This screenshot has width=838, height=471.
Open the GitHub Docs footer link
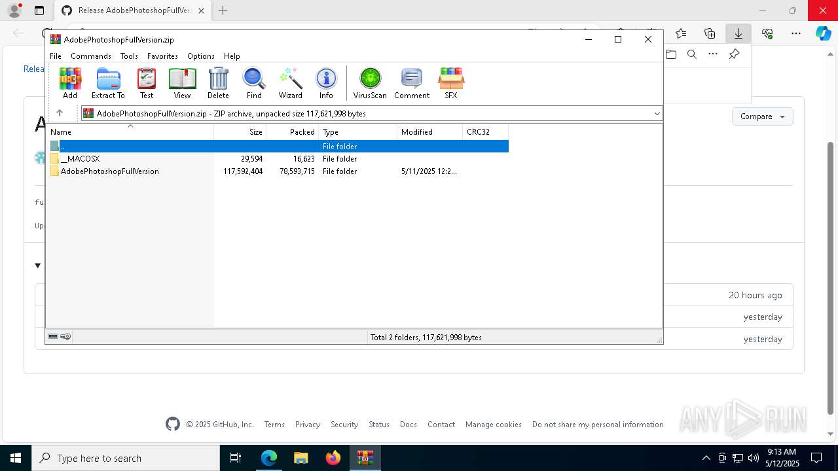pyautogui.click(x=409, y=425)
